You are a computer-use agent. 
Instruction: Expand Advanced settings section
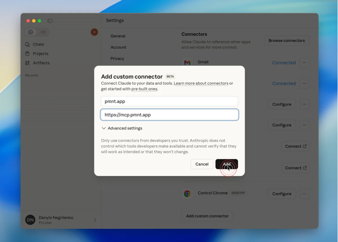click(x=122, y=128)
